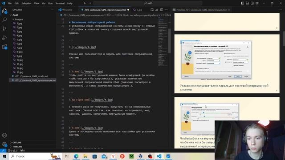
Task: Open the View menu
Action: [37, 3]
